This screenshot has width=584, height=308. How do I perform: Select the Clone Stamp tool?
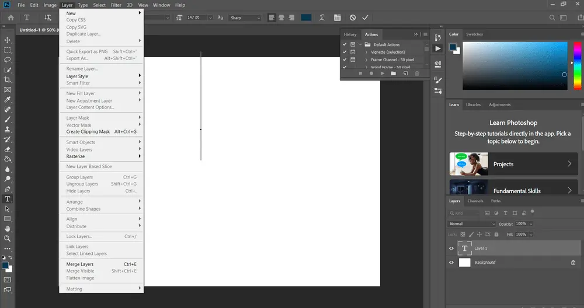coord(8,129)
